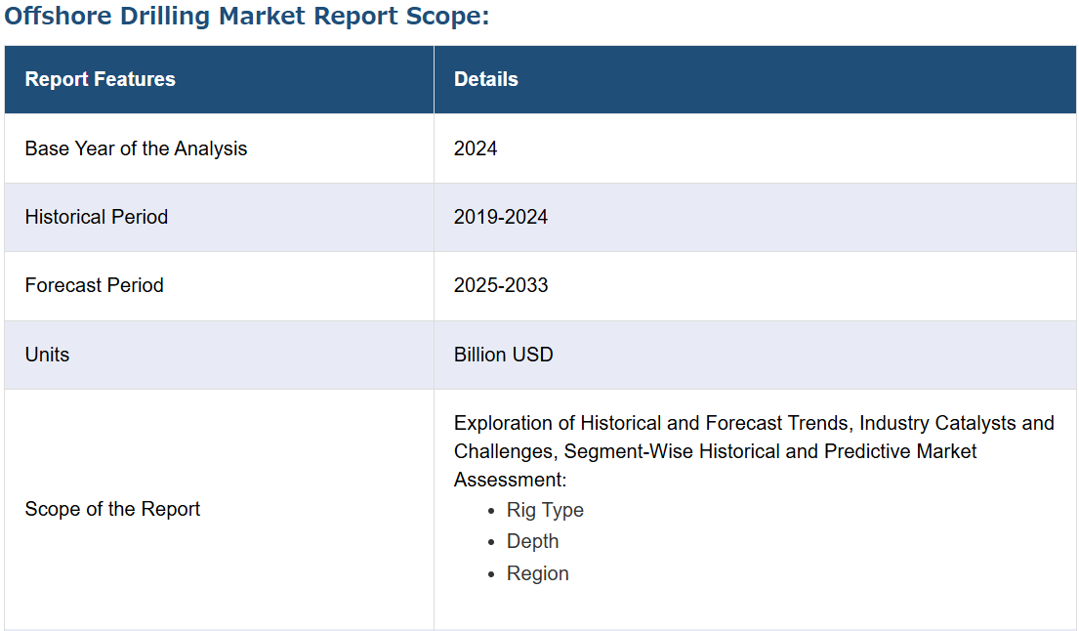Click the Rig Type list item
Image resolution: width=1079 pixels, height=631 pixels.
(x=545, y=510)
